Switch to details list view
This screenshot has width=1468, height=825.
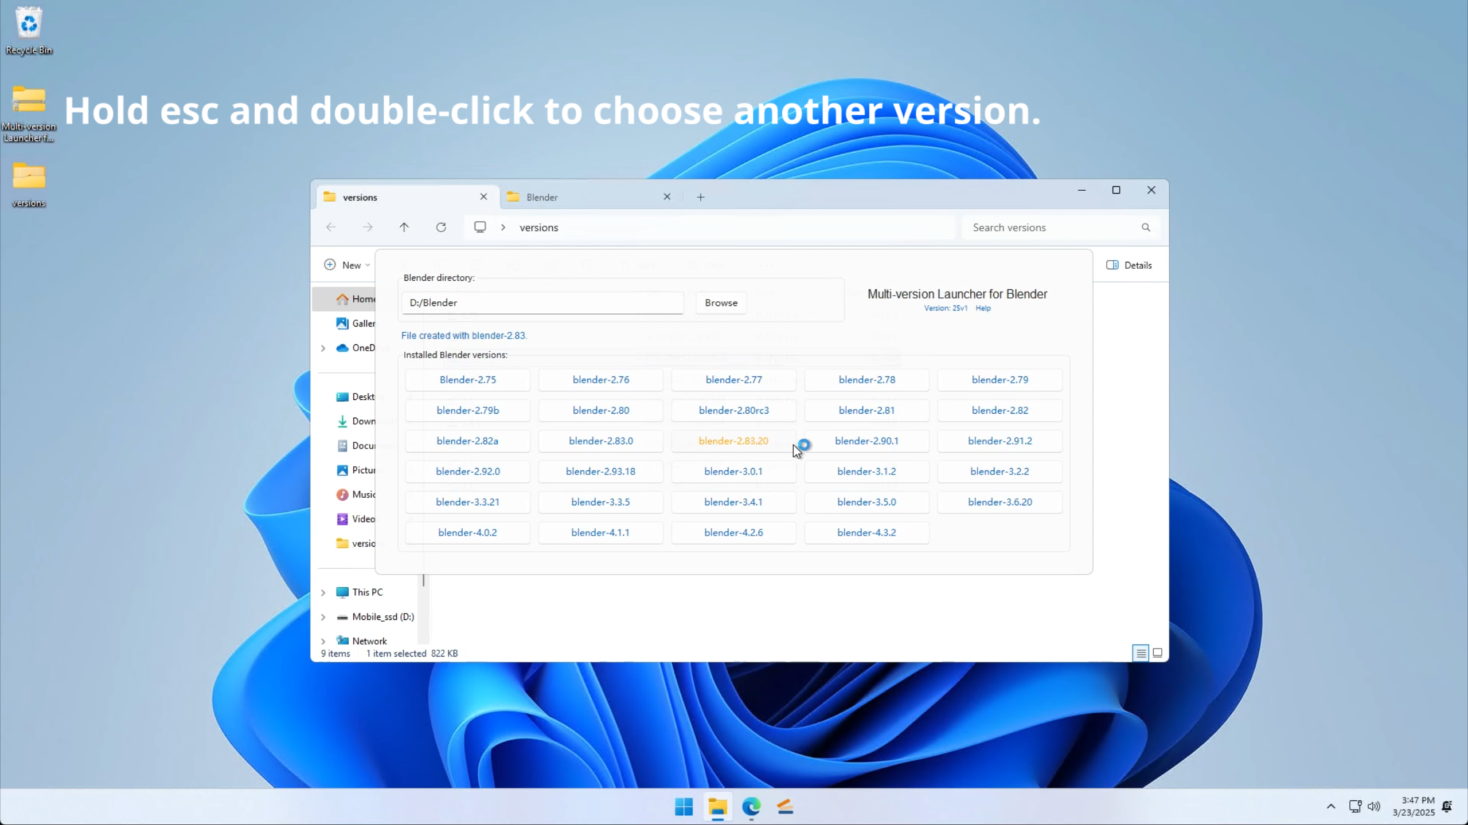pos(1141,653)
